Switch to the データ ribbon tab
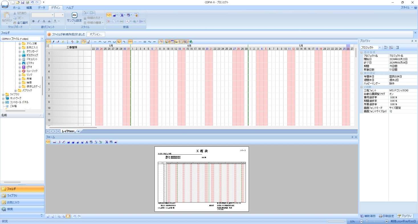Image resolution: width=418 pixels, height=224 pixels. point(41,8)
